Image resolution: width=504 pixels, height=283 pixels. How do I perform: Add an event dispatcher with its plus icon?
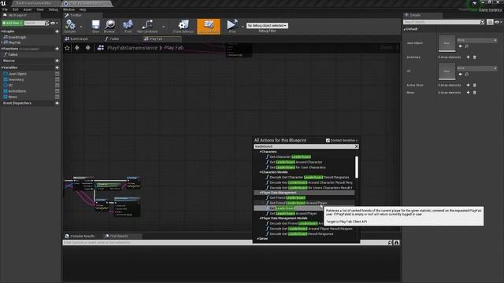click(x=57, y=103)
